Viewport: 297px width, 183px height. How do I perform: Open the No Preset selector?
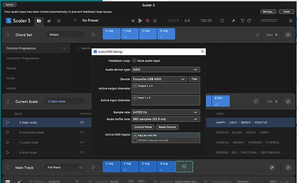(90, 21)
